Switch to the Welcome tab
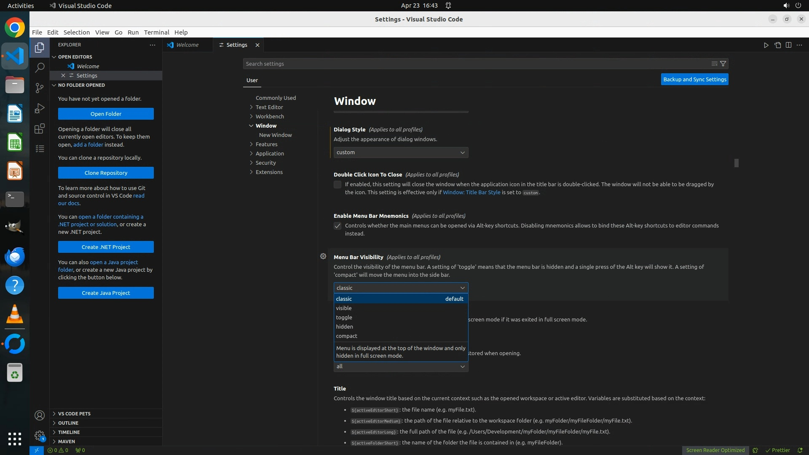The width and height of the screenshot is (809, 455). click(x=187, y=45)
